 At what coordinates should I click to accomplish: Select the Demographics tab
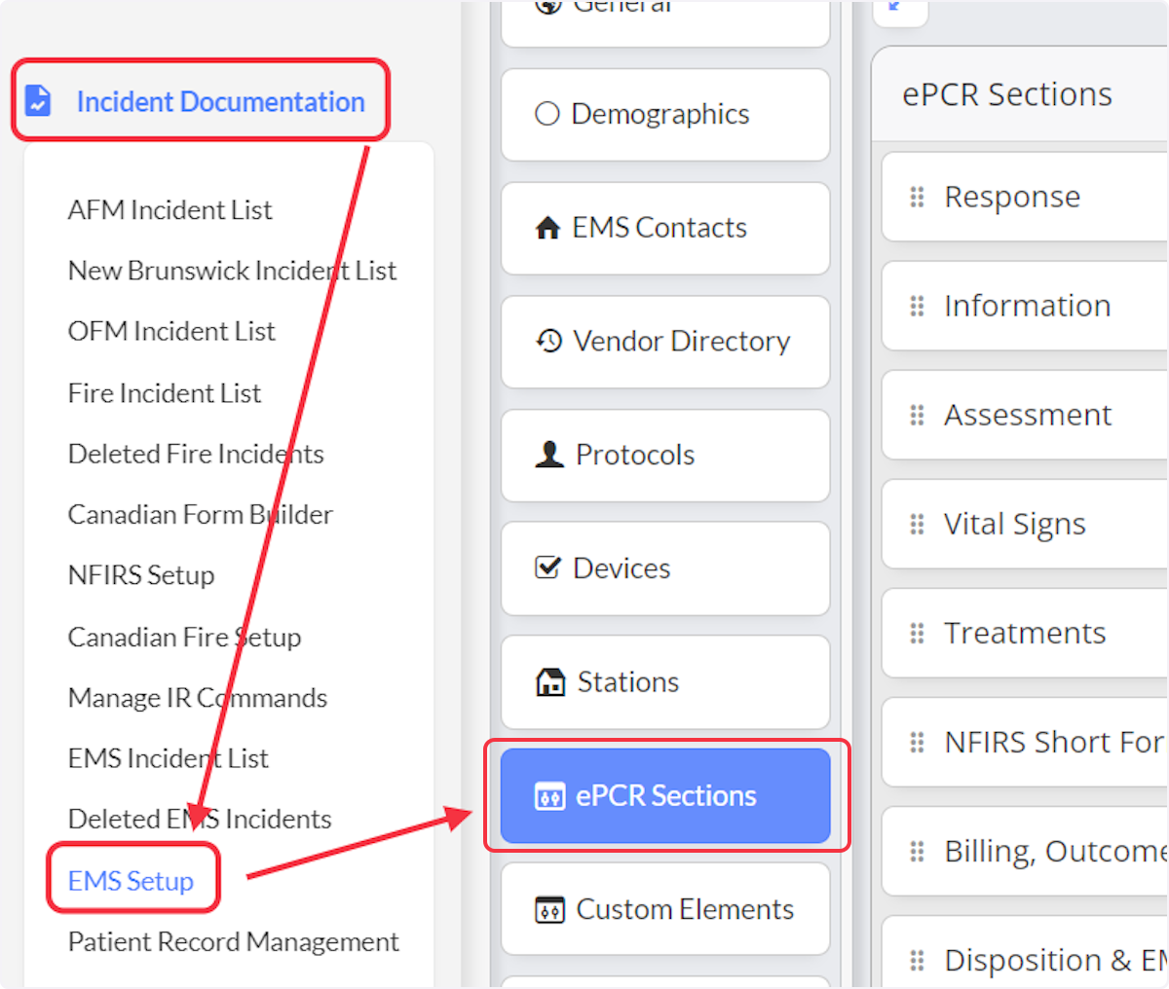pos(665,114)
